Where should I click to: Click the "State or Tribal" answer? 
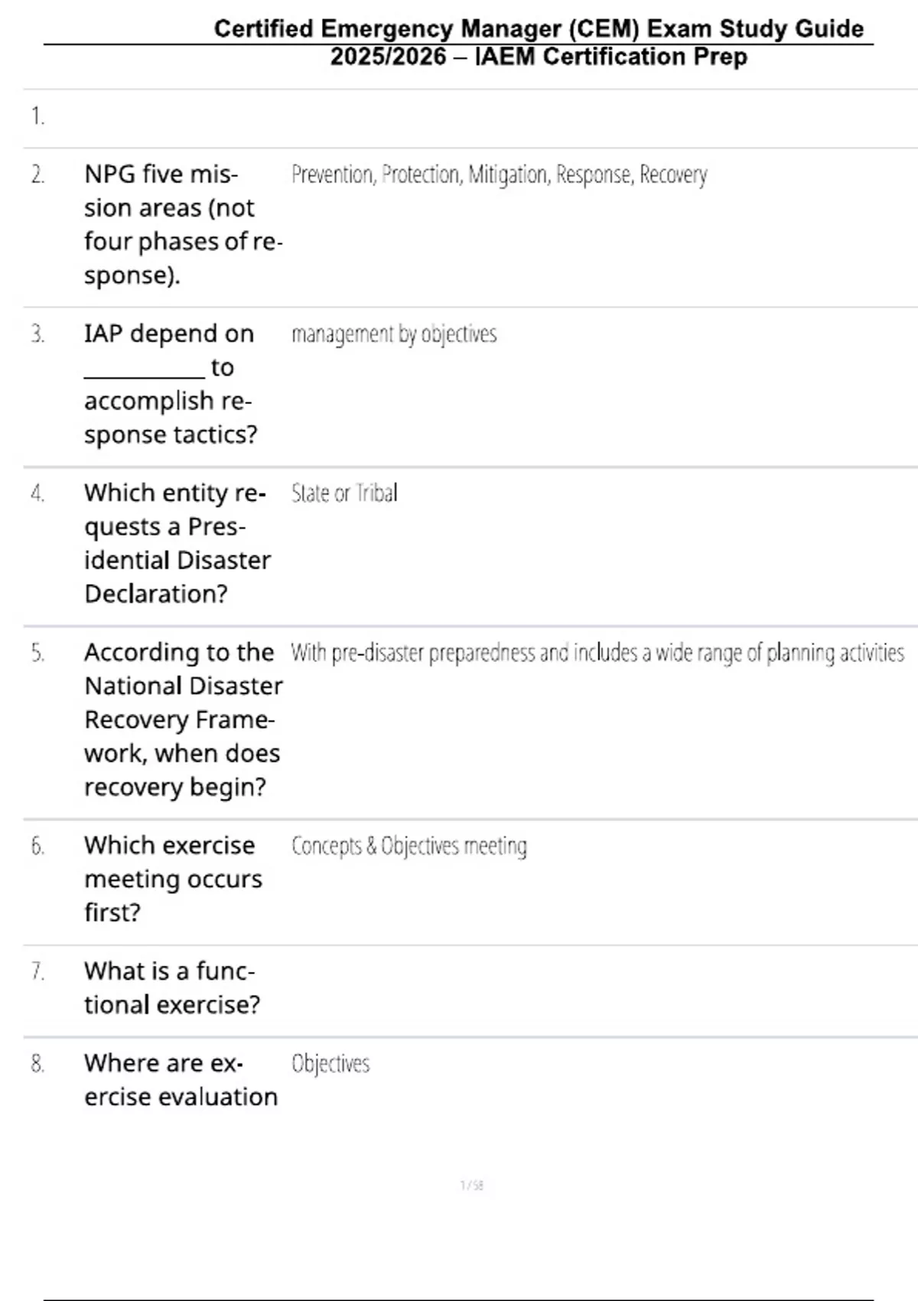pos(344,494)
